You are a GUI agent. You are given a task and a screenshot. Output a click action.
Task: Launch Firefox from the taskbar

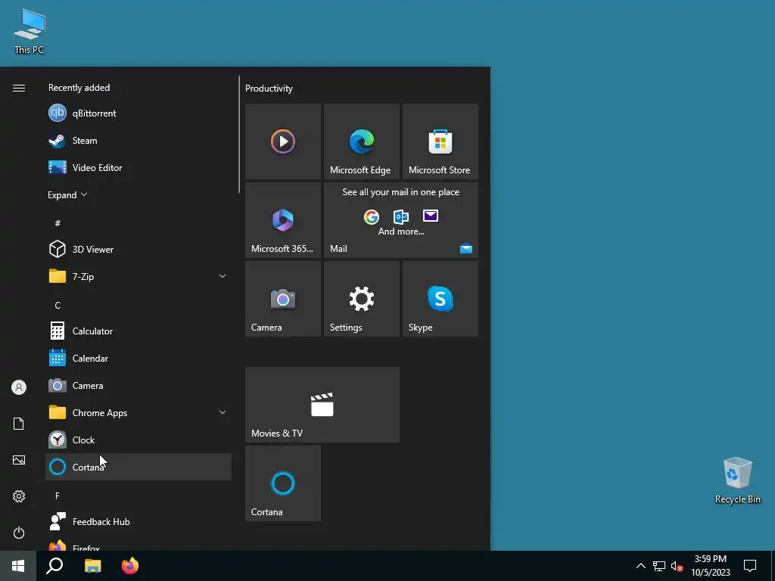pos(130,566)
